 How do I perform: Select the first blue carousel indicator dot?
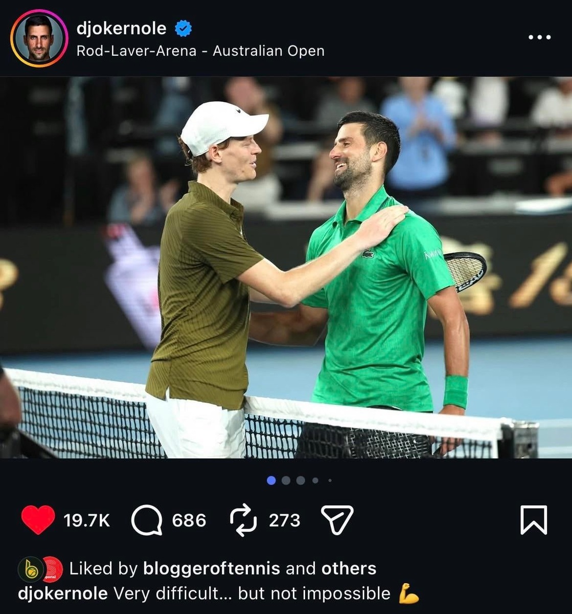(x=271, y=480)
